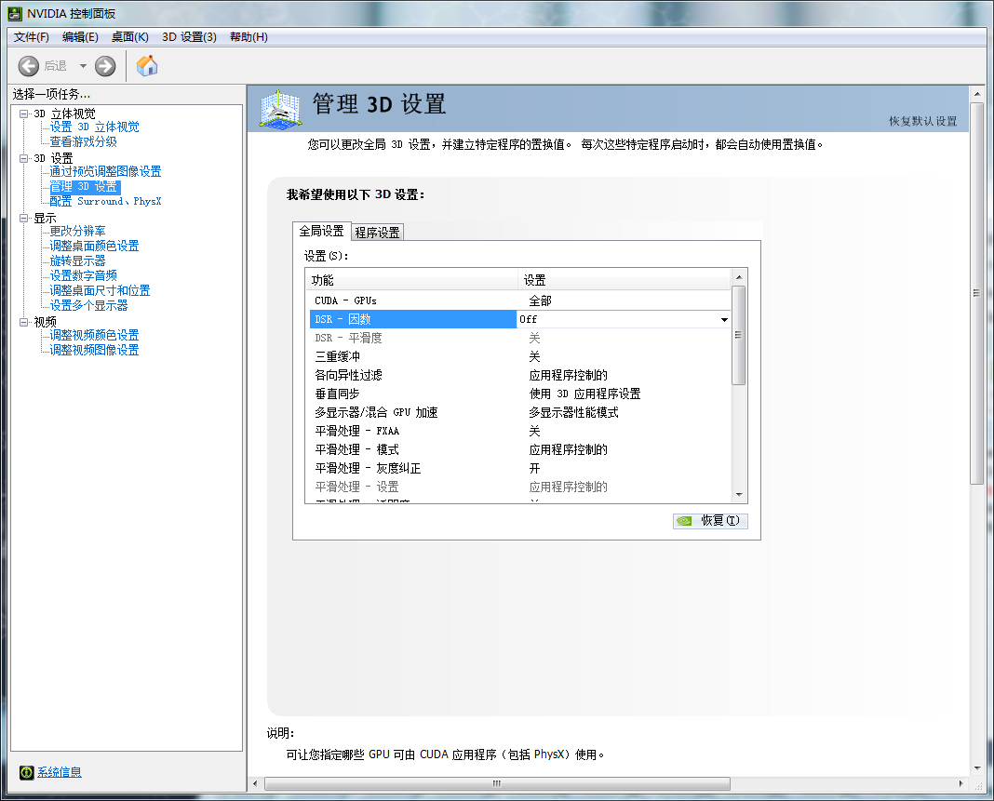Switch to the 程序设置 tab
994x801 pixels.
(377, 233)
